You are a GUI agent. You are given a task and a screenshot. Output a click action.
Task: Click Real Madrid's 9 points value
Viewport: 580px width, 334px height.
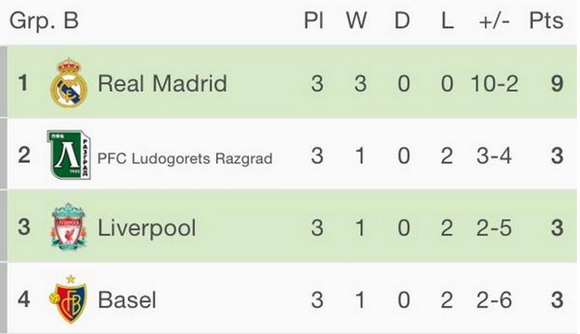(x=557, y=83)
